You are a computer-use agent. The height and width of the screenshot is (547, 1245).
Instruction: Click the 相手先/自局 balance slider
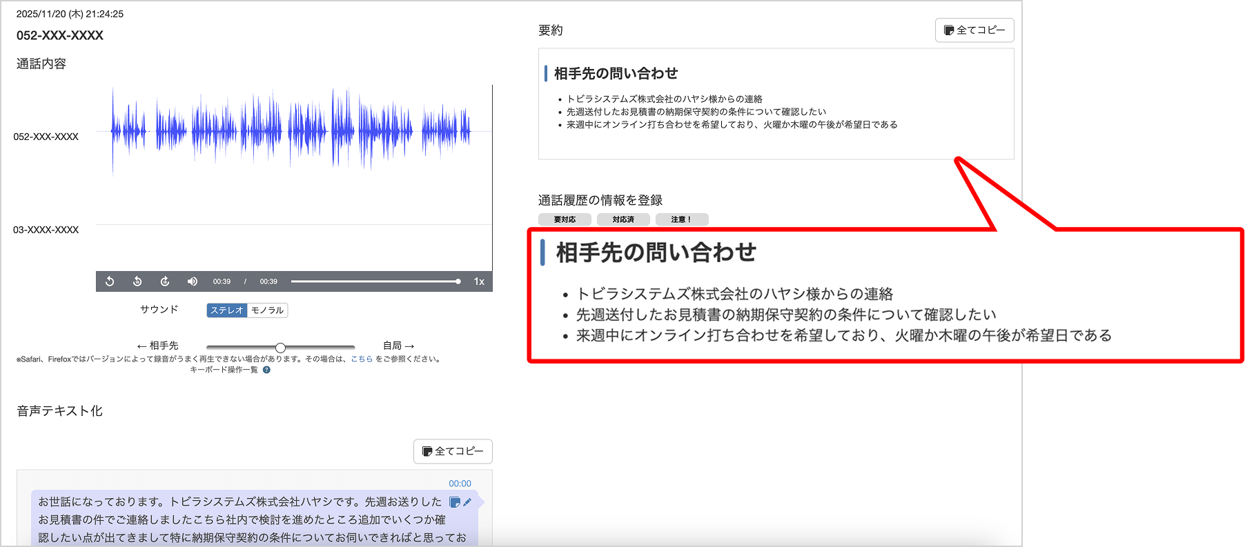tap(280, 347)
